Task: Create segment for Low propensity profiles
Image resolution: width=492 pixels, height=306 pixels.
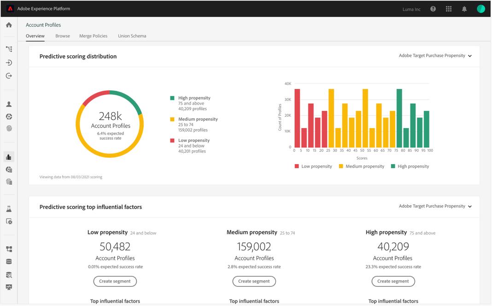Action: pyautogui.click(x=115, y=281)
